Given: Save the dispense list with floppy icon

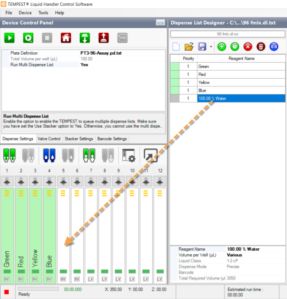Looking at the screenshot, I should point(202,47).
